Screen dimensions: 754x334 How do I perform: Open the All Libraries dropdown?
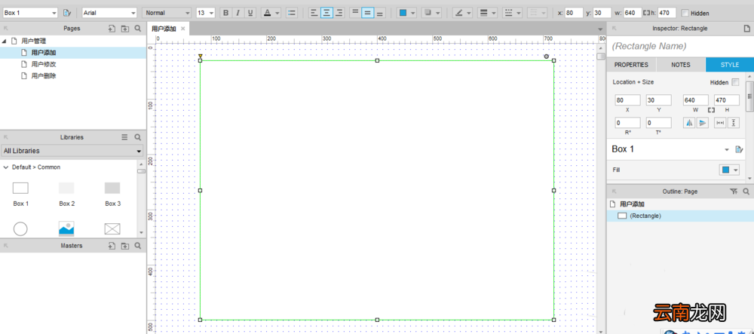pyautogui.click(x=72, y=151)
